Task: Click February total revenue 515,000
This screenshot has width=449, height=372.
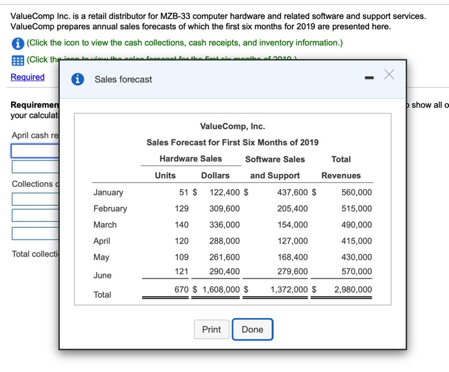Action: [x=356, y=208]
